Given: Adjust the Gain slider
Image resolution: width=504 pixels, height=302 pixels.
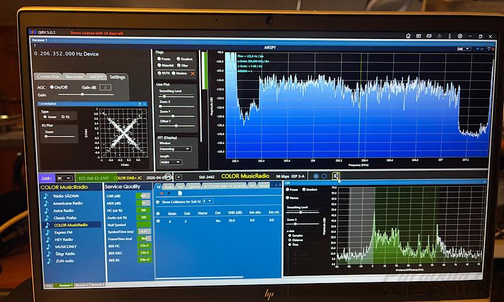Looking at the screenshot, I should tap(82, 94).
